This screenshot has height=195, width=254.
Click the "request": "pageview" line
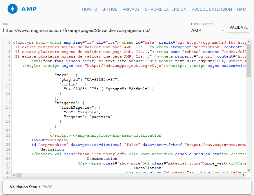[88, 117]
